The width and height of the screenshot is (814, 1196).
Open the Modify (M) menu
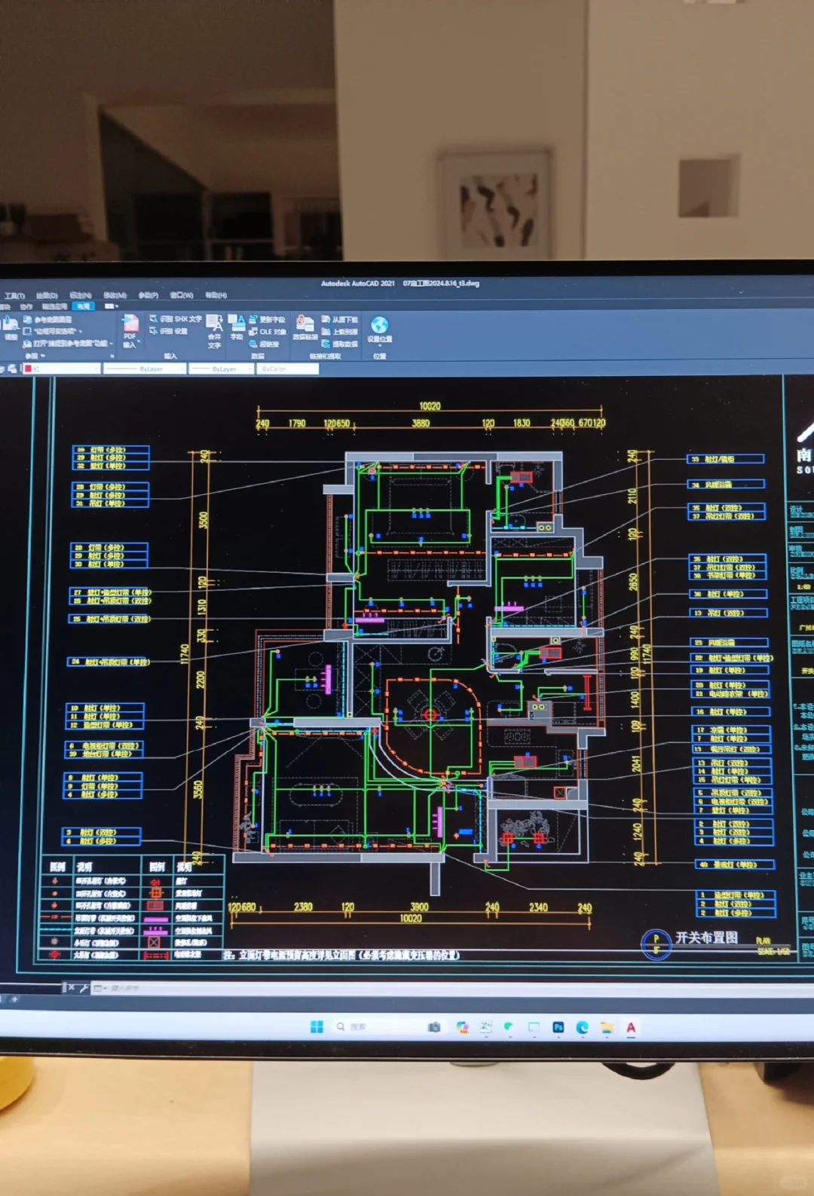[x=115, y=295]
